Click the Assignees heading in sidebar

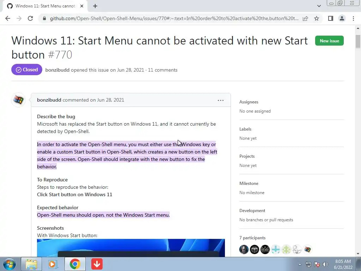click(249, 102)
